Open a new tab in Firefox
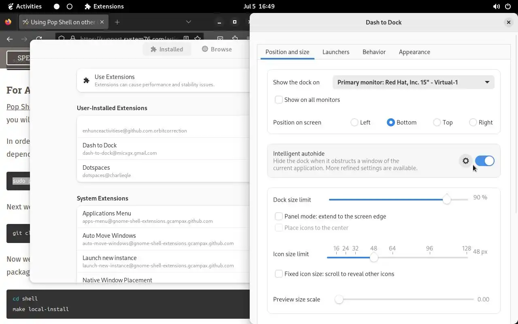518x324 pixels. coord(117,22)
